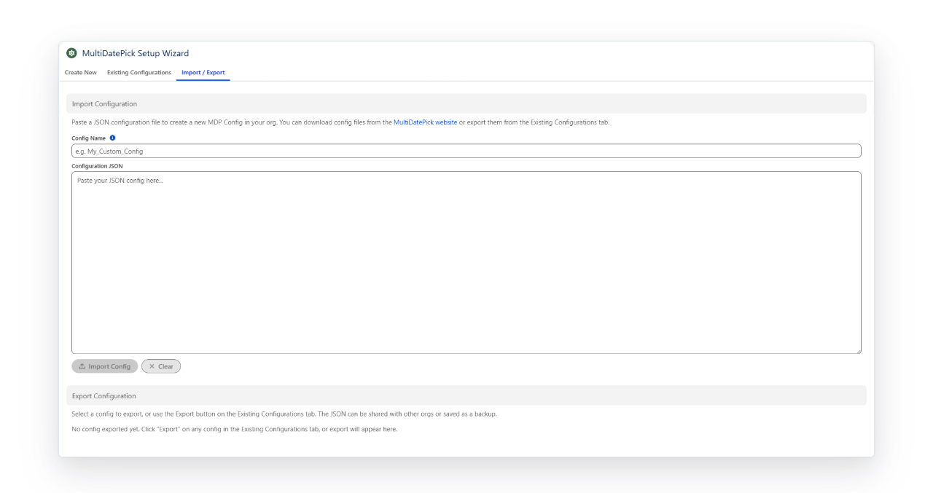
Task: Click the Config Name label text
Action: click(88, 138)
